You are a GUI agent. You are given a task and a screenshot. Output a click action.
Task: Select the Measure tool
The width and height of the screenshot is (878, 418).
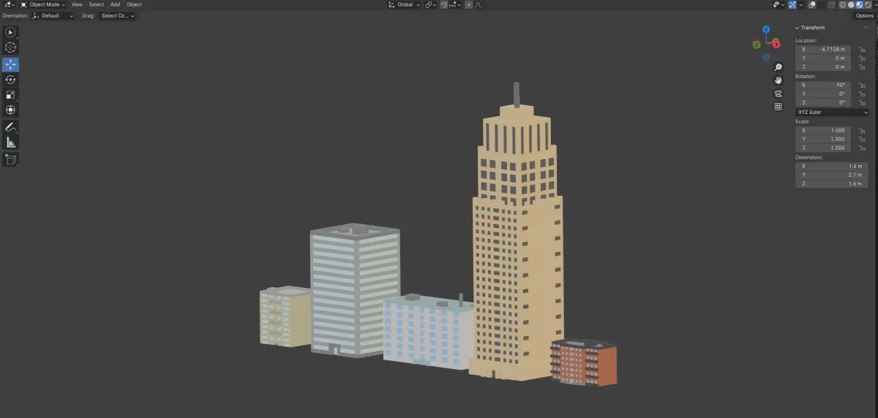(10, 142)
